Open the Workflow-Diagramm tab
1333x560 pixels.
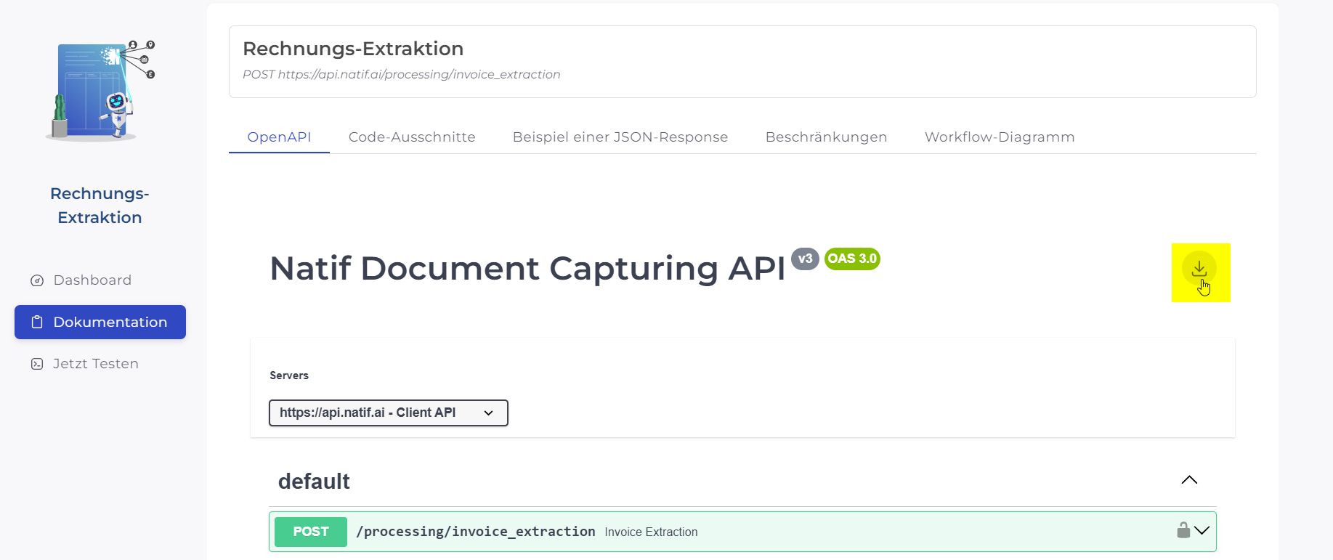pos(1000,137)
